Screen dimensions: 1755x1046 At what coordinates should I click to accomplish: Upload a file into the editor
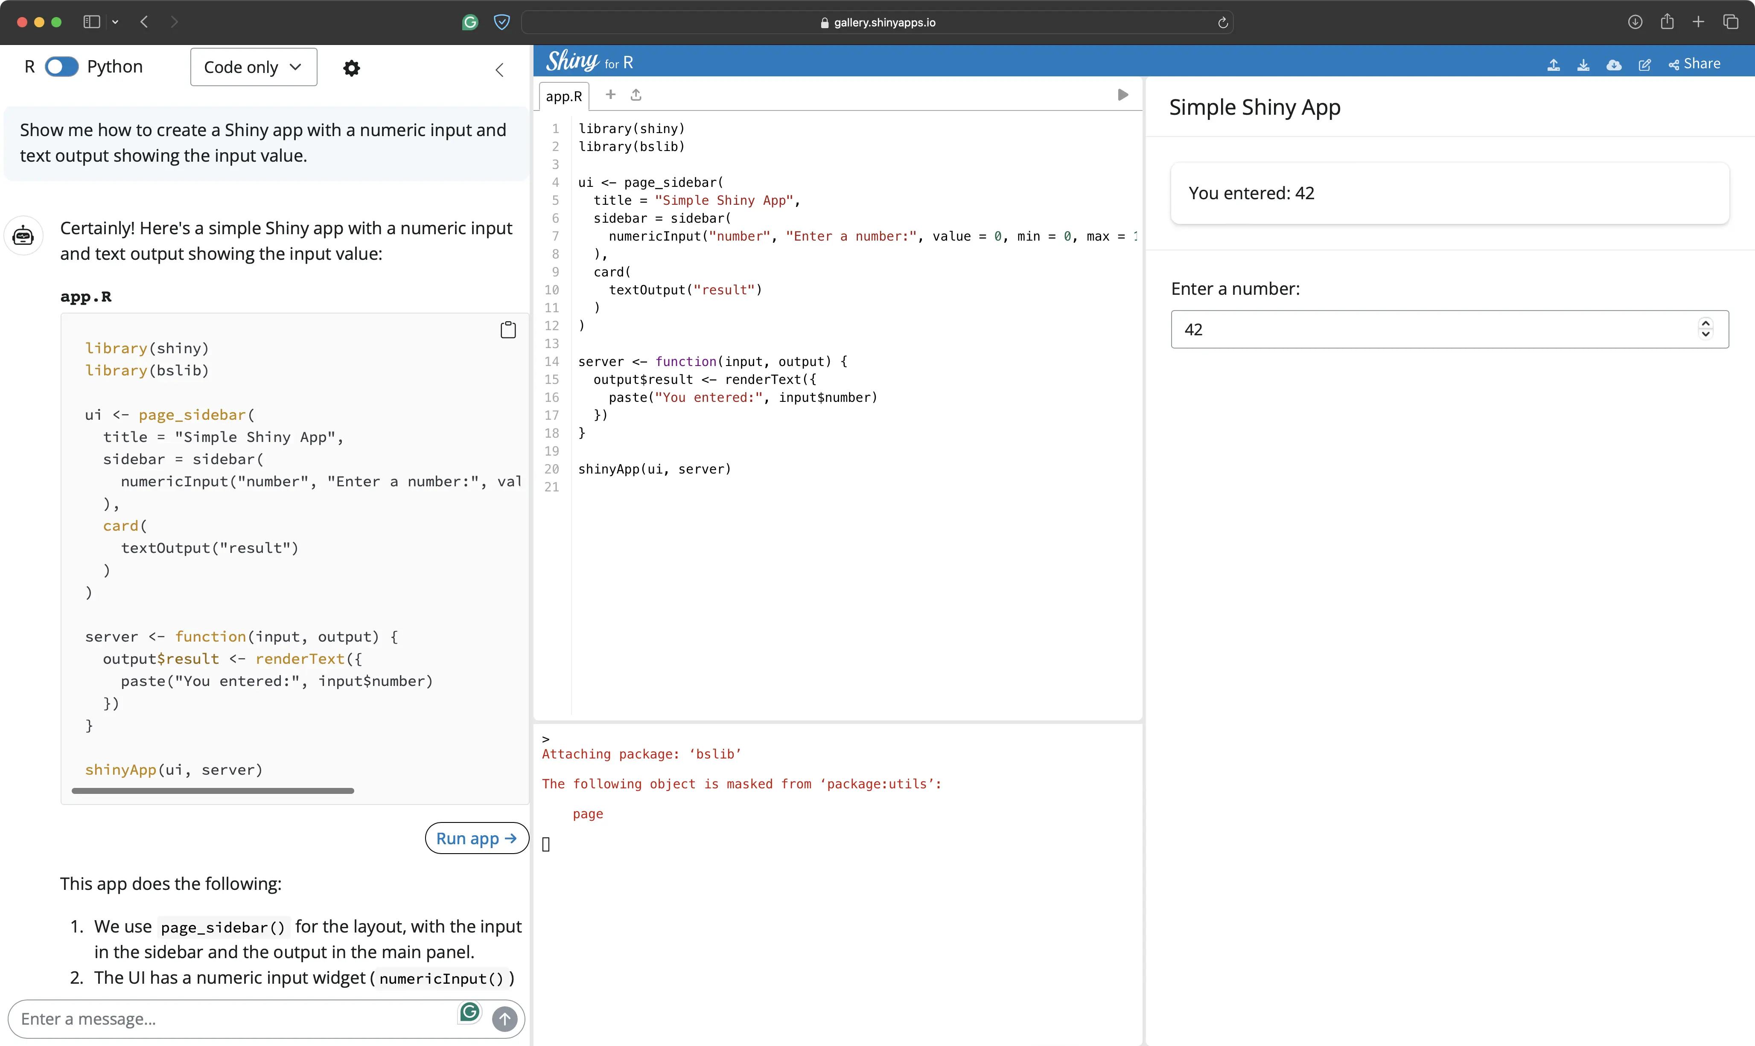(x=636, y=94)
